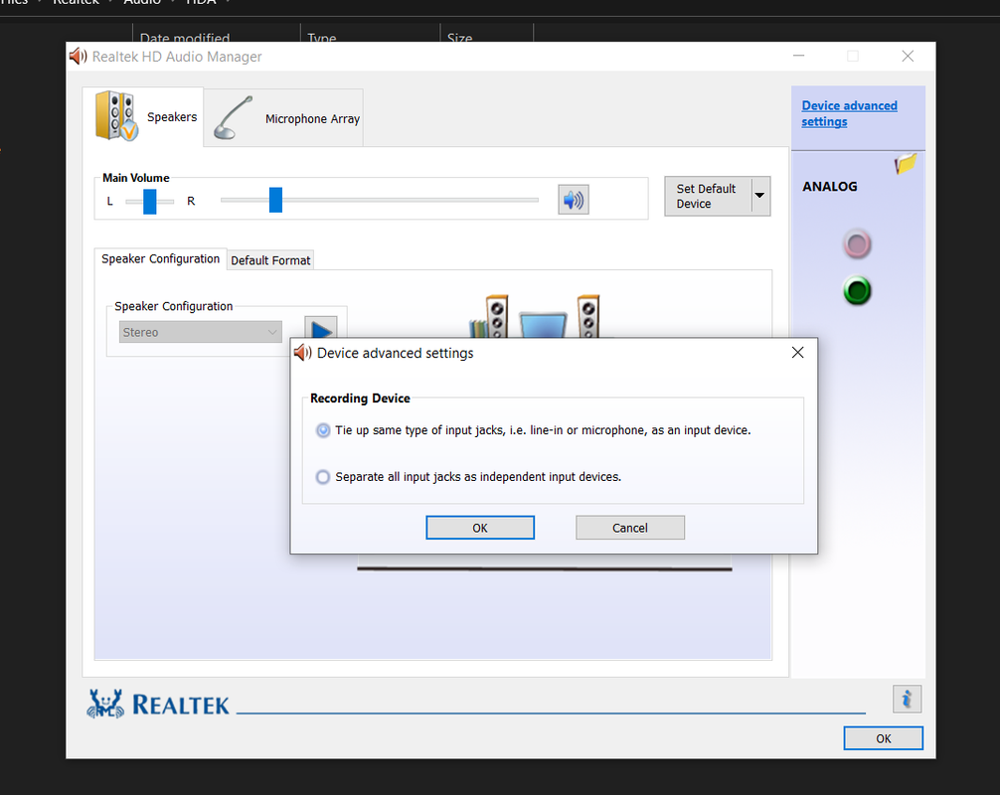1000x795 pixels.
Task: Expand the Set Default Device dropdown arrow
Action: pos(760,197)
